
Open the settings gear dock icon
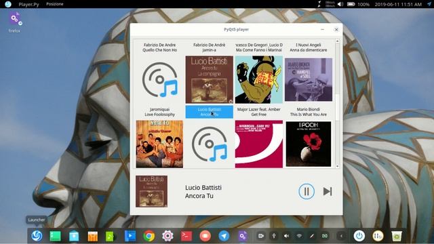tap(167, 236)
